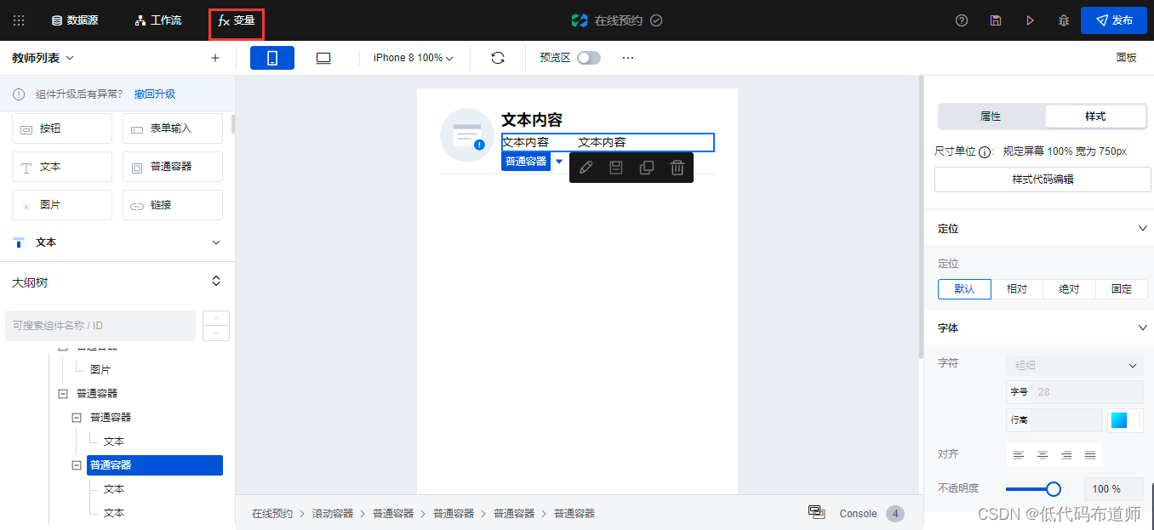The image size is (1154, 530).
Task: Save the selected component as a template
Action: tap(616, 168)
